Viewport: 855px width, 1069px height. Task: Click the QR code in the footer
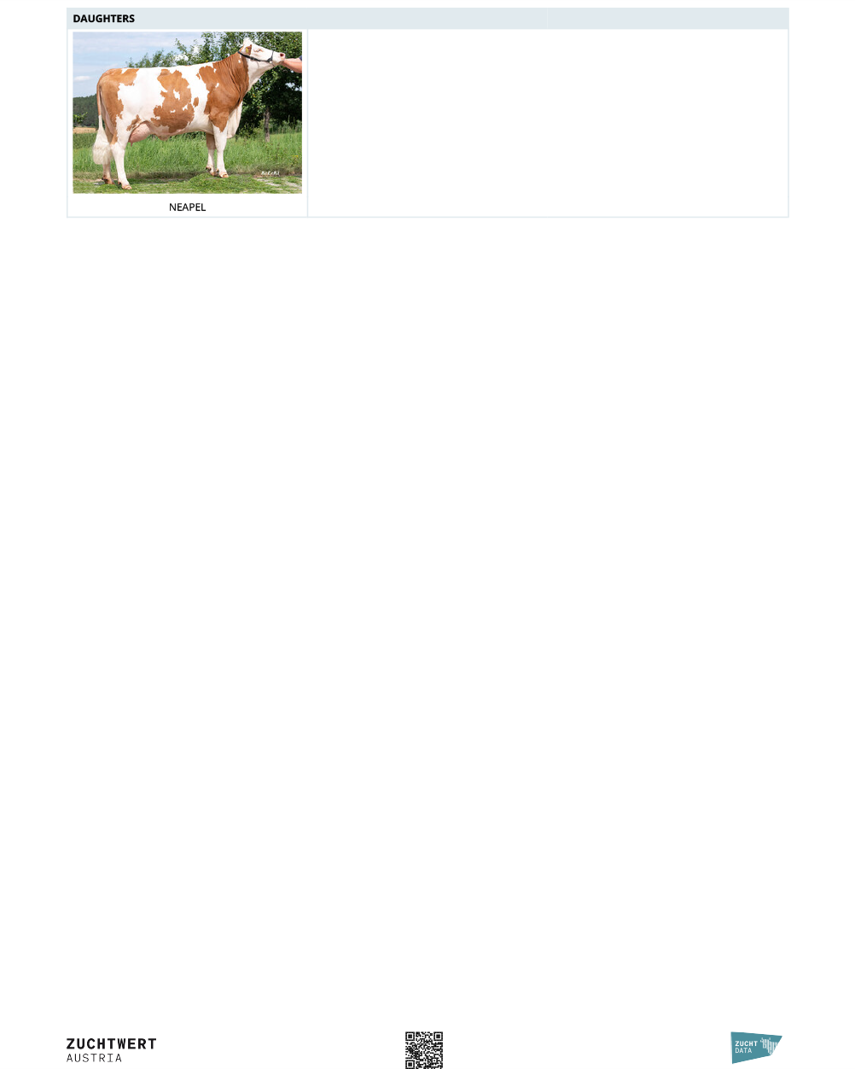pyautogui.click(x=424, y=1049)
